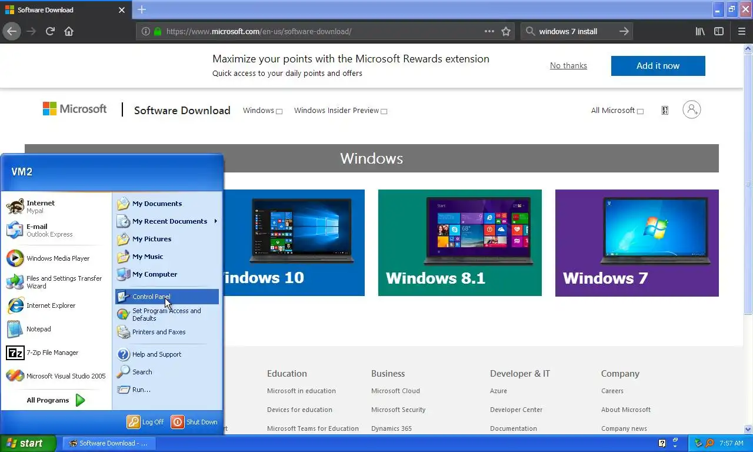Screen dimensions: 753x452
Task: Open Help and Support
Action: tap(167, 354)
